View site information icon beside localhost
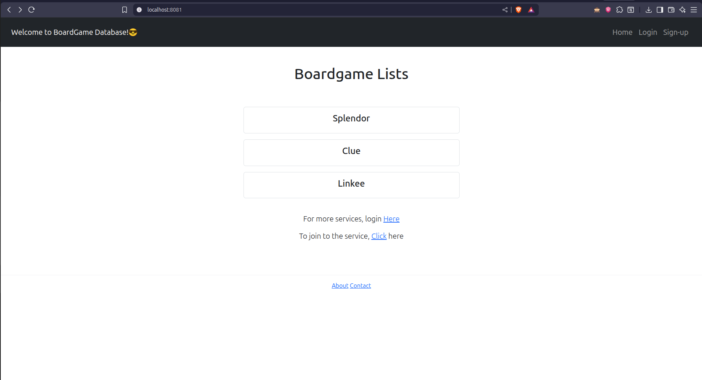Image resolution: width=702 pixels, height=380 pixels. 139,10
